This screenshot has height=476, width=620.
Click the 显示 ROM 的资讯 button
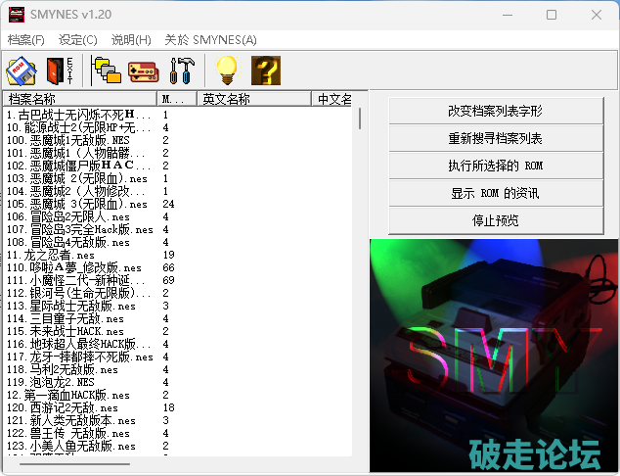(495, 193)
